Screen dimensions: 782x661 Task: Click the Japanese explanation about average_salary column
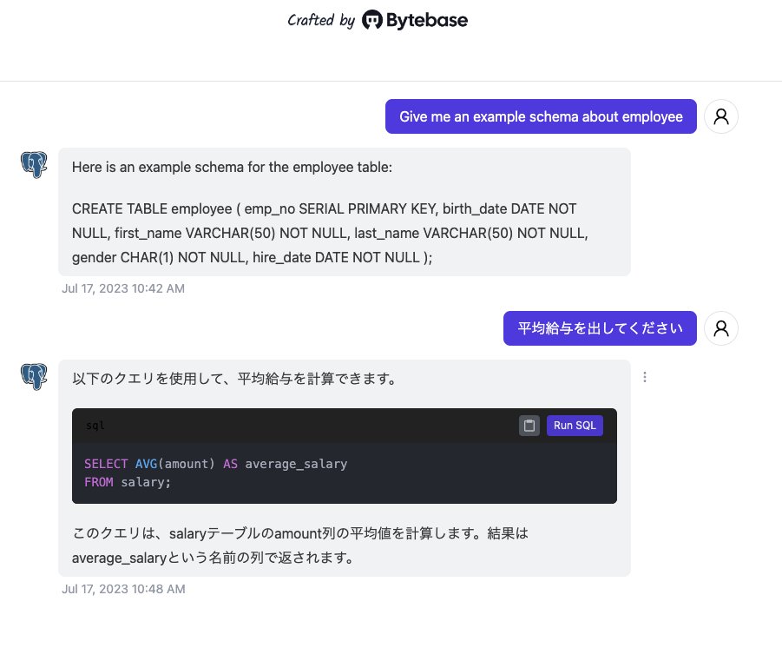tap(299, 545)
